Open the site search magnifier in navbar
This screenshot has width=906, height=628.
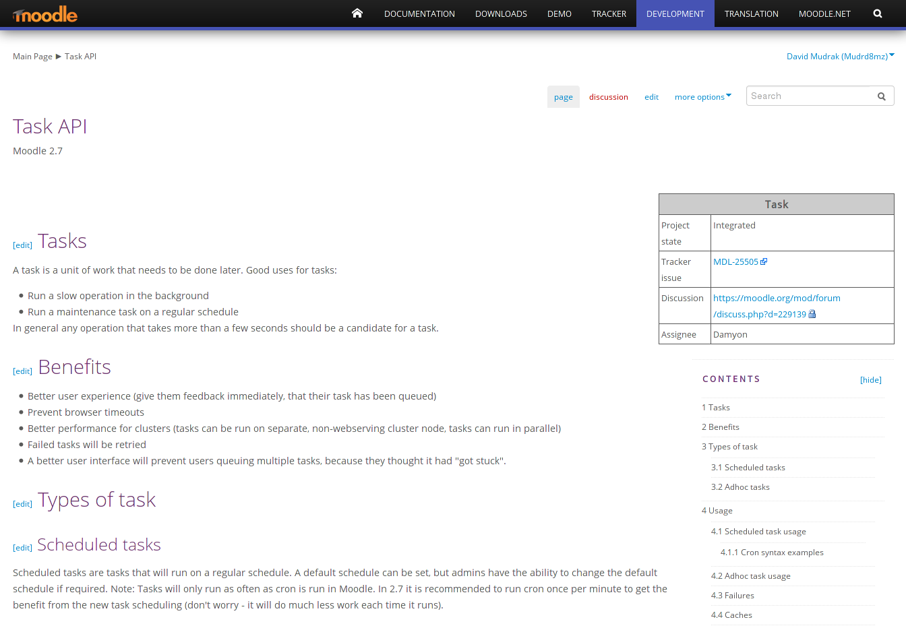pos(878,13)
